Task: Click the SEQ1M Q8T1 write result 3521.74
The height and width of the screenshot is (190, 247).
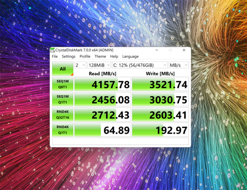Action: click(161, 84)
